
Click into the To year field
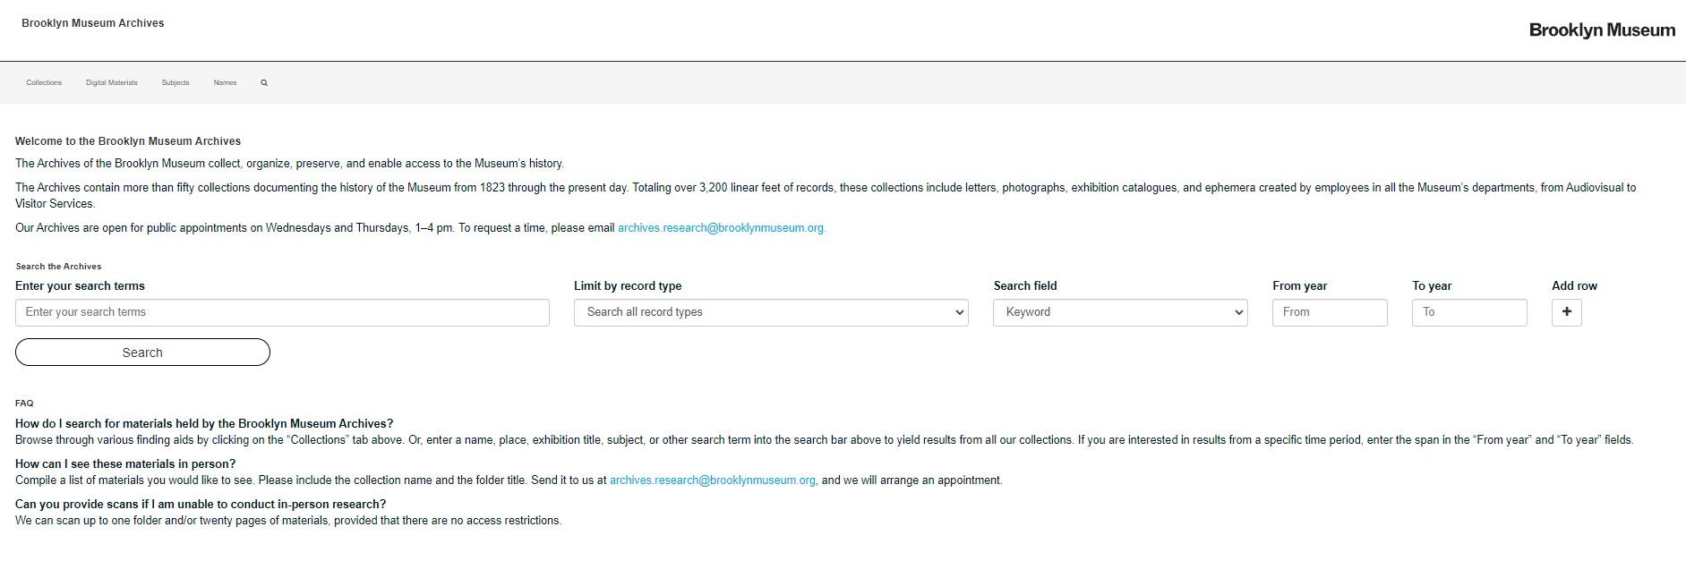click(x=1468, y=312)
